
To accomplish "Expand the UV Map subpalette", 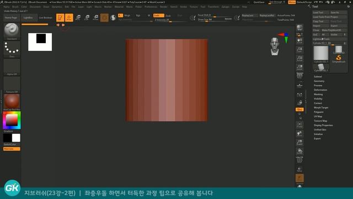I will 318,117.
